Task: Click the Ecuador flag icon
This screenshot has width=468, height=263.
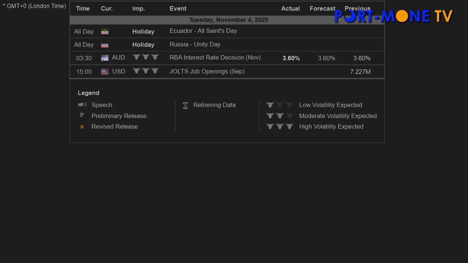Action: (105, 31)
